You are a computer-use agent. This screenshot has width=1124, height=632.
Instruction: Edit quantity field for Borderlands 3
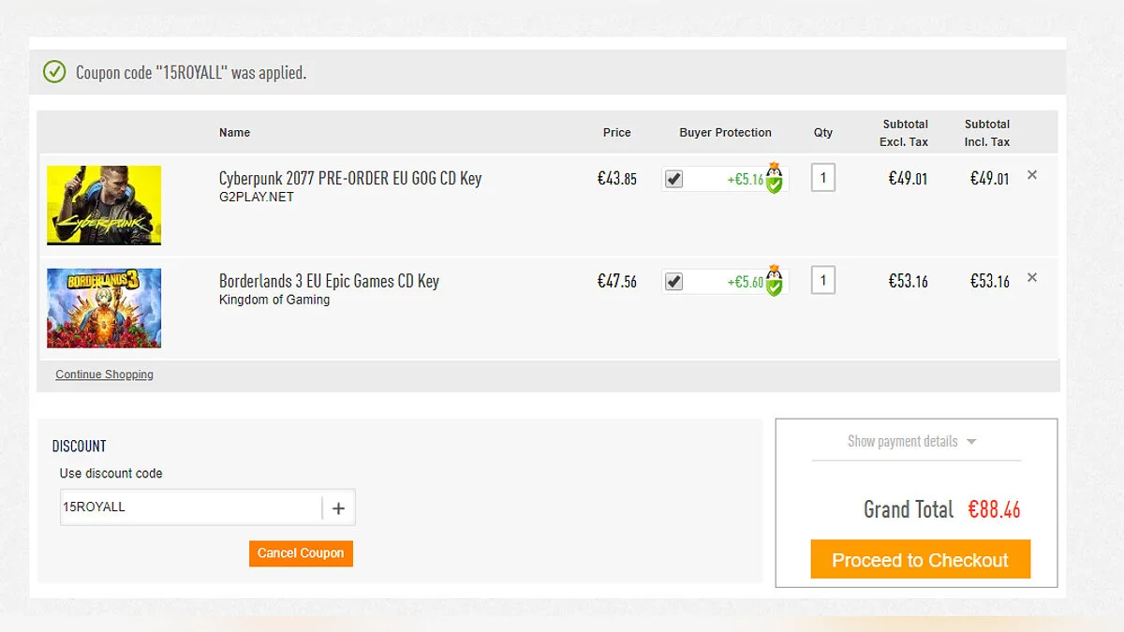[823, 280]
